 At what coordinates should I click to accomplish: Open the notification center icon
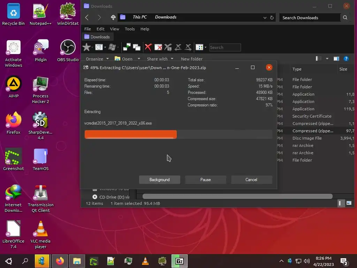pyautogui.click(x=344, y=262)
